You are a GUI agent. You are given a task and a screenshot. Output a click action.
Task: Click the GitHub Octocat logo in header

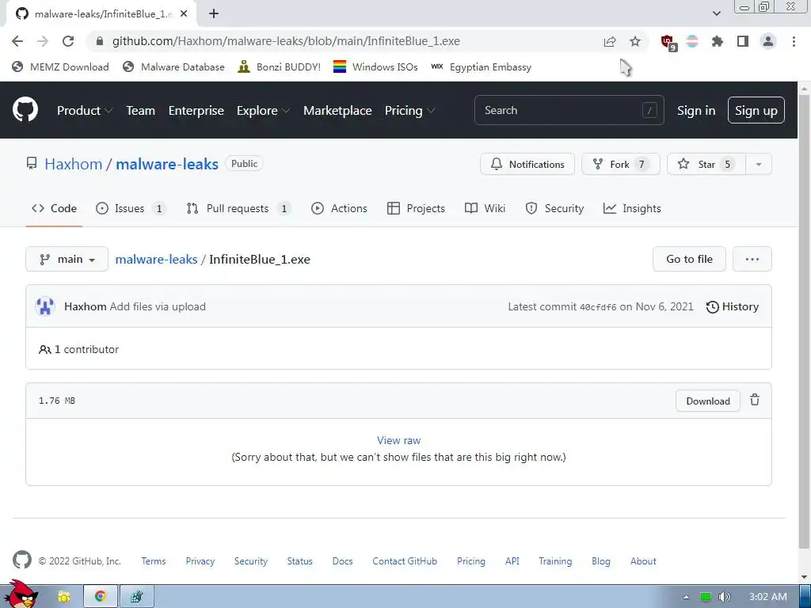point(25,109)
